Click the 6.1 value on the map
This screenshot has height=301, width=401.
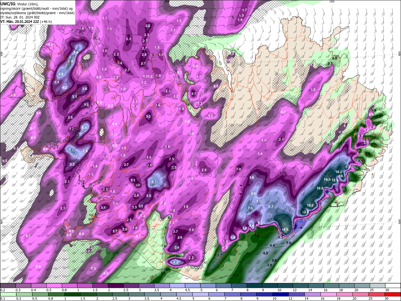click(154, 182)
